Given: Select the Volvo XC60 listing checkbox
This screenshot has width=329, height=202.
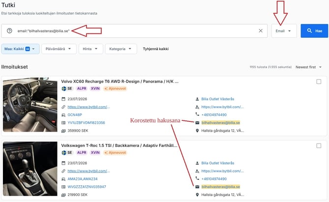Looking at the screenshot, I should (319, 82).
